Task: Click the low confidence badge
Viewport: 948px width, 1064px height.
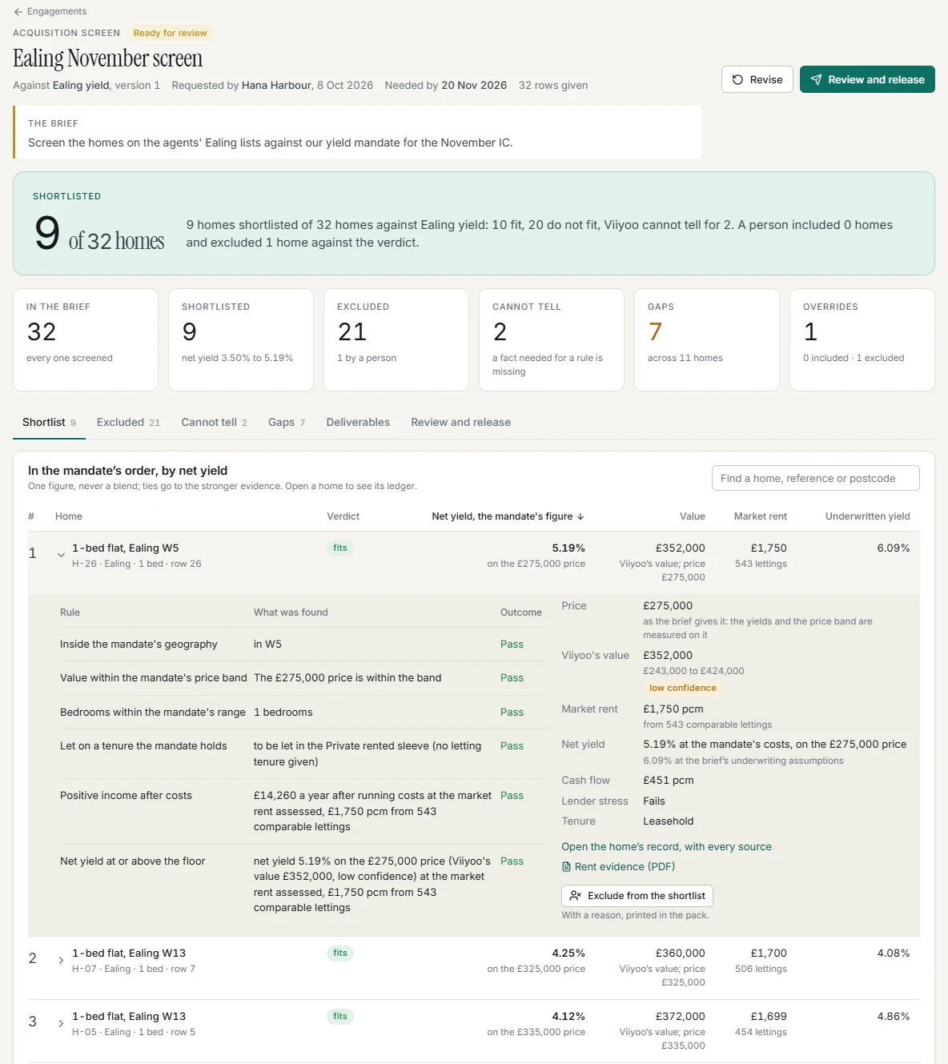Action: click(x=682, y=688)
